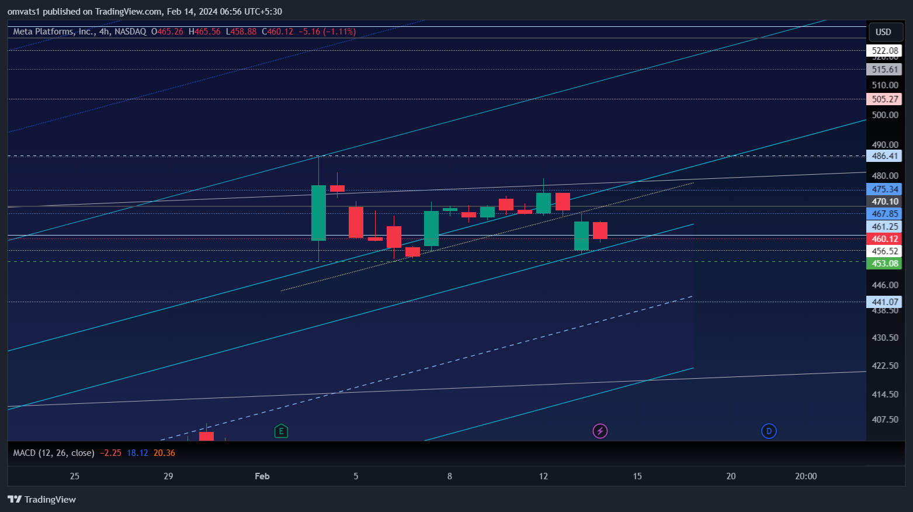Select the 486.41 price label
This screenshot has height=512, width=913.
(884, 156)
